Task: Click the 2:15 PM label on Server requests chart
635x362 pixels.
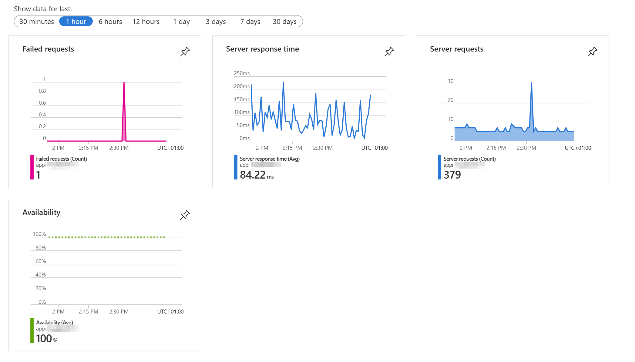Action: pyautogui.click(x=496, y=148)
